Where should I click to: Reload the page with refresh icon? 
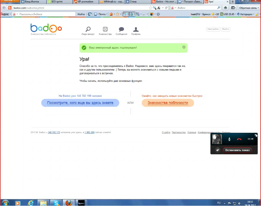[x=166, y=8]
